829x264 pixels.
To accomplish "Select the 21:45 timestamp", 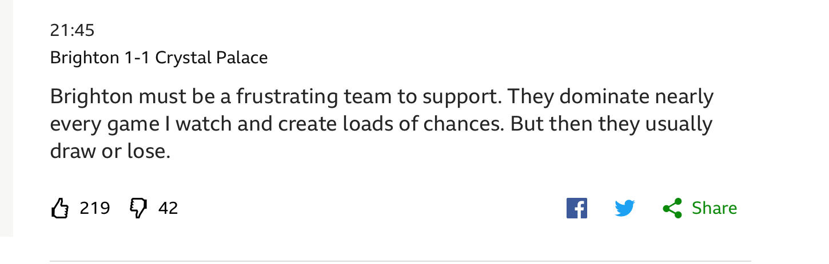I will click(x=72, y=30).
